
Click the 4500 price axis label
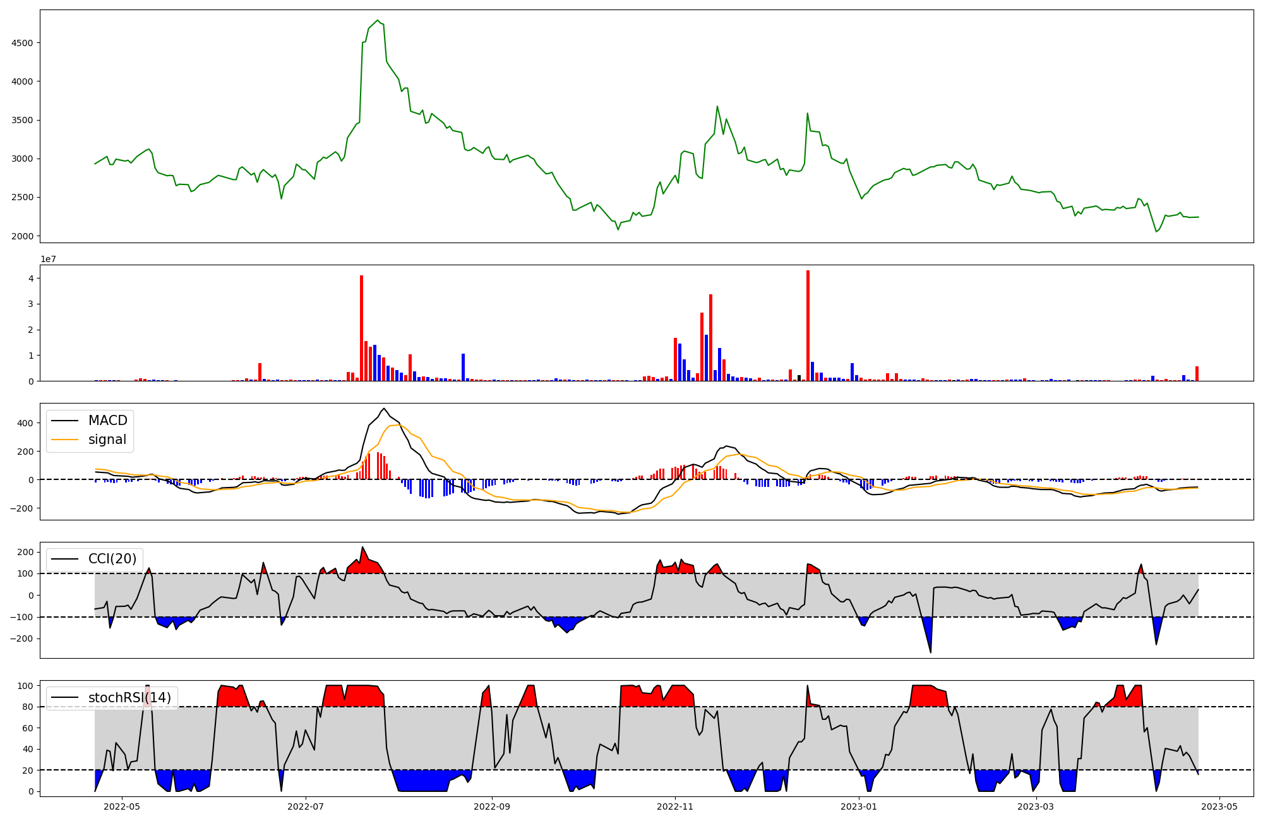[x=23, y=43]
